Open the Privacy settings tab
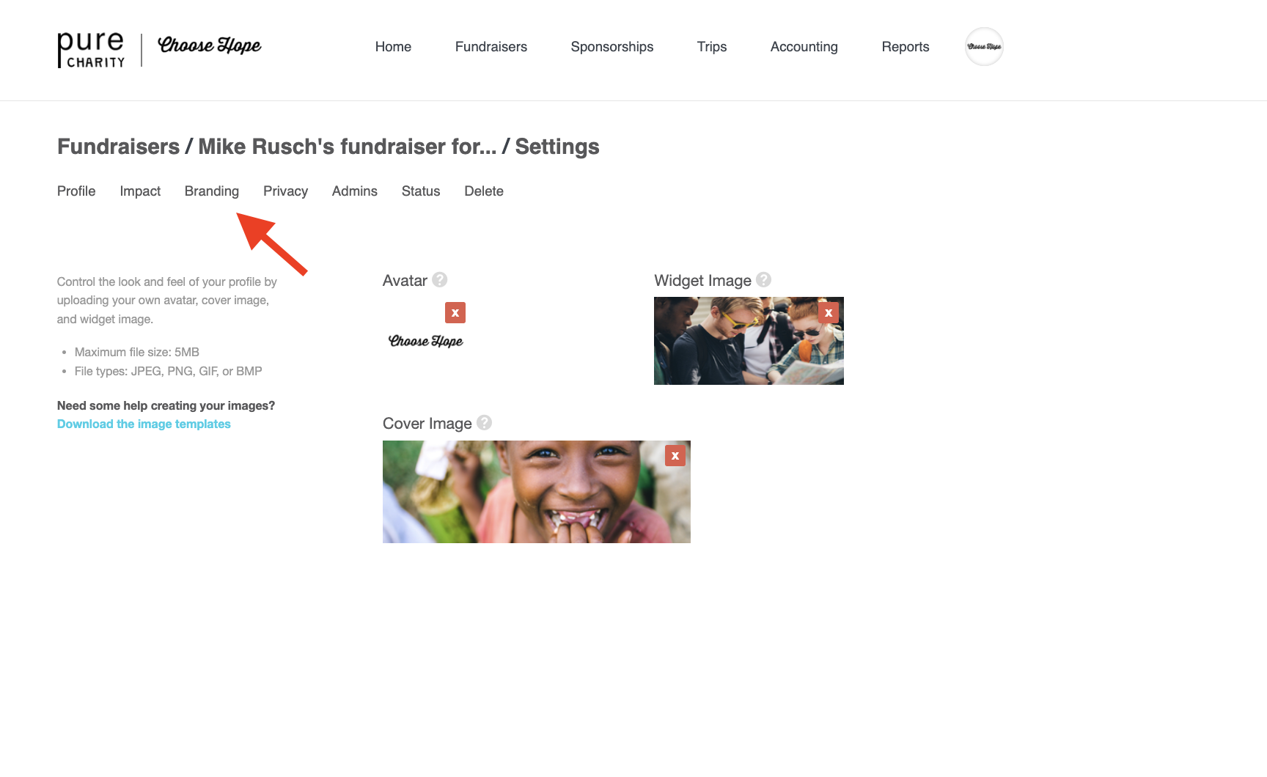 pos(285,191)
